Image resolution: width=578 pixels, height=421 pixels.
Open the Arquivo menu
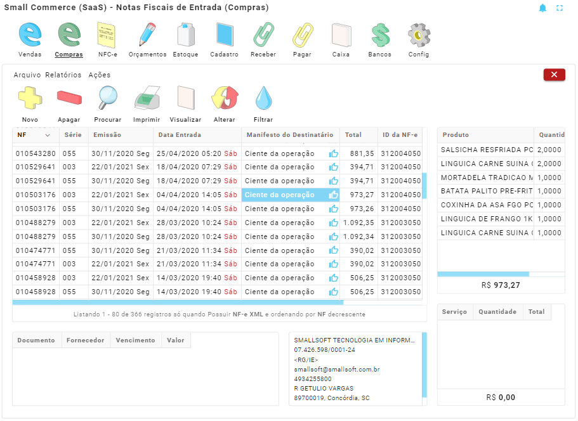[27, 75]
